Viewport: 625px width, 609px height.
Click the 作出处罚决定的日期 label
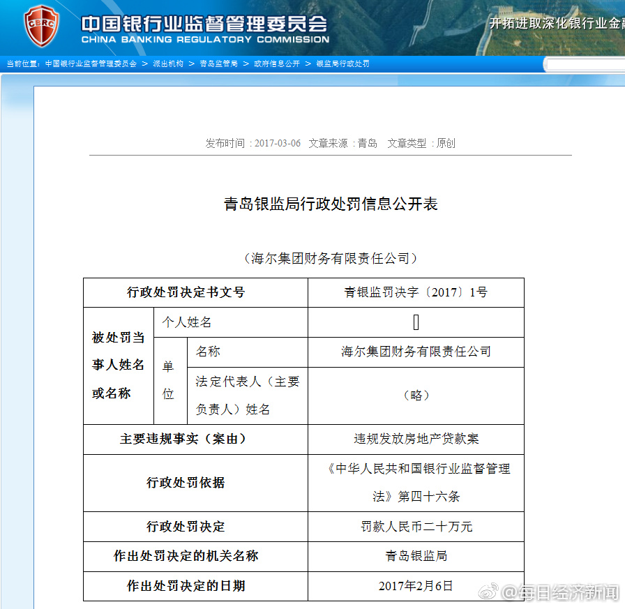pyautogui.click(x=186, y=586)
